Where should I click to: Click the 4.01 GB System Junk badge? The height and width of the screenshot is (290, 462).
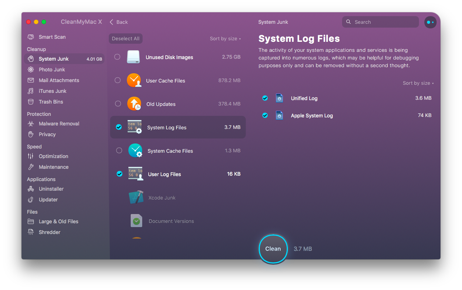tap(94, 59)
